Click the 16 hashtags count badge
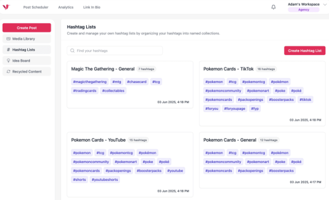This screenshot has height=200, width=329. point(266,69)
